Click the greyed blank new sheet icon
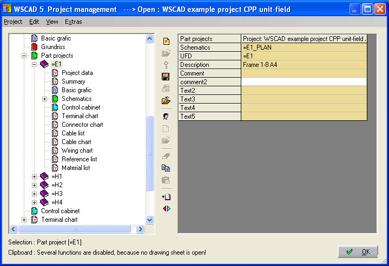The image size is (389, 266). pos(166,128)
